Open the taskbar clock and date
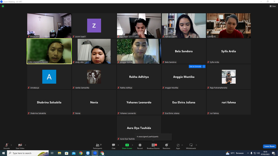 click(x=265, y=153)
